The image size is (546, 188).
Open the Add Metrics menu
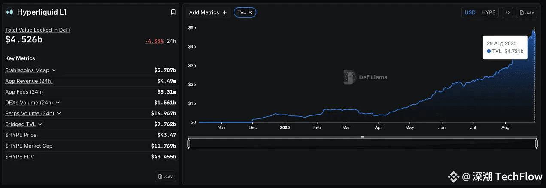208,12
